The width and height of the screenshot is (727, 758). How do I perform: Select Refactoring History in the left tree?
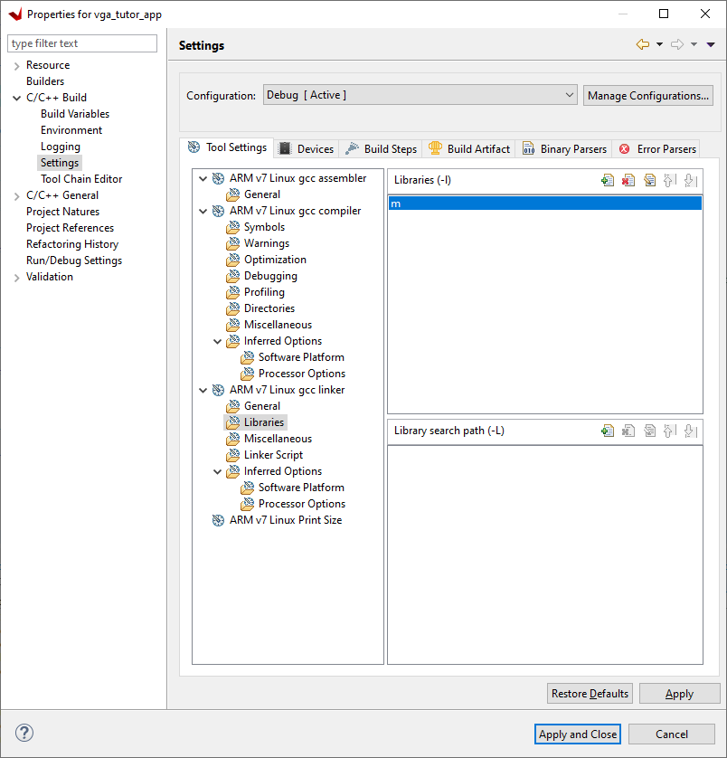[72, 244]
